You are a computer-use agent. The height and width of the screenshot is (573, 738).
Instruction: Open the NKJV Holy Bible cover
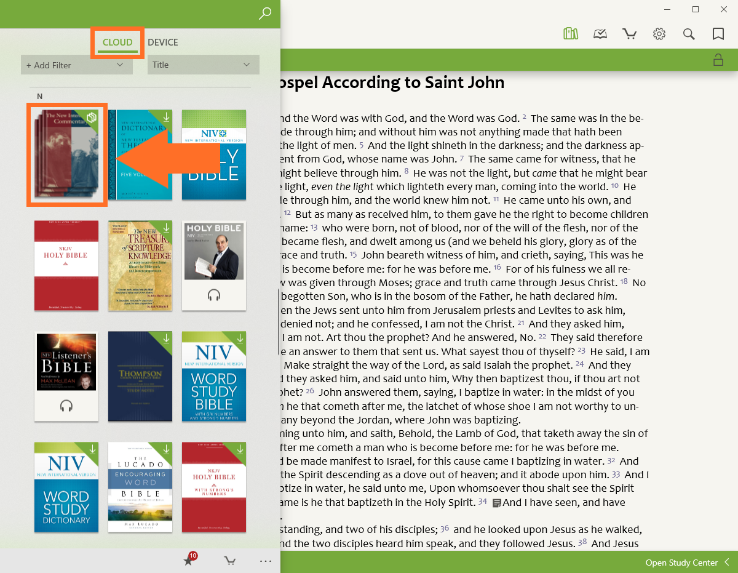(x=66, y=265)
